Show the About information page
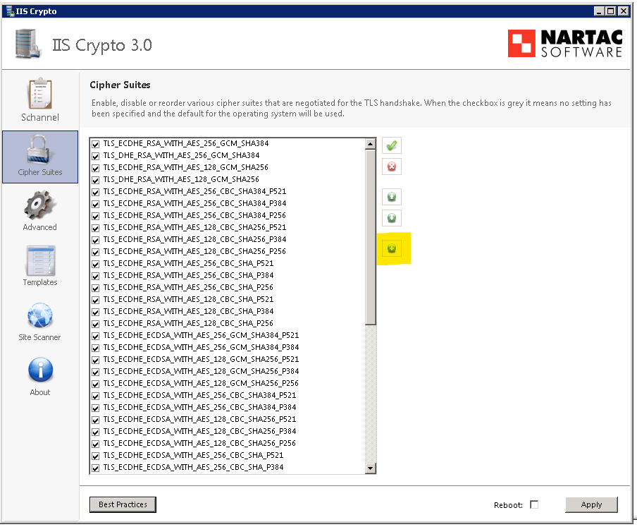 (40, 377)
